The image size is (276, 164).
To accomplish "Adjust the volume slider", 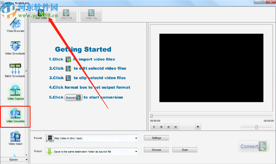I will pos(256,127).
